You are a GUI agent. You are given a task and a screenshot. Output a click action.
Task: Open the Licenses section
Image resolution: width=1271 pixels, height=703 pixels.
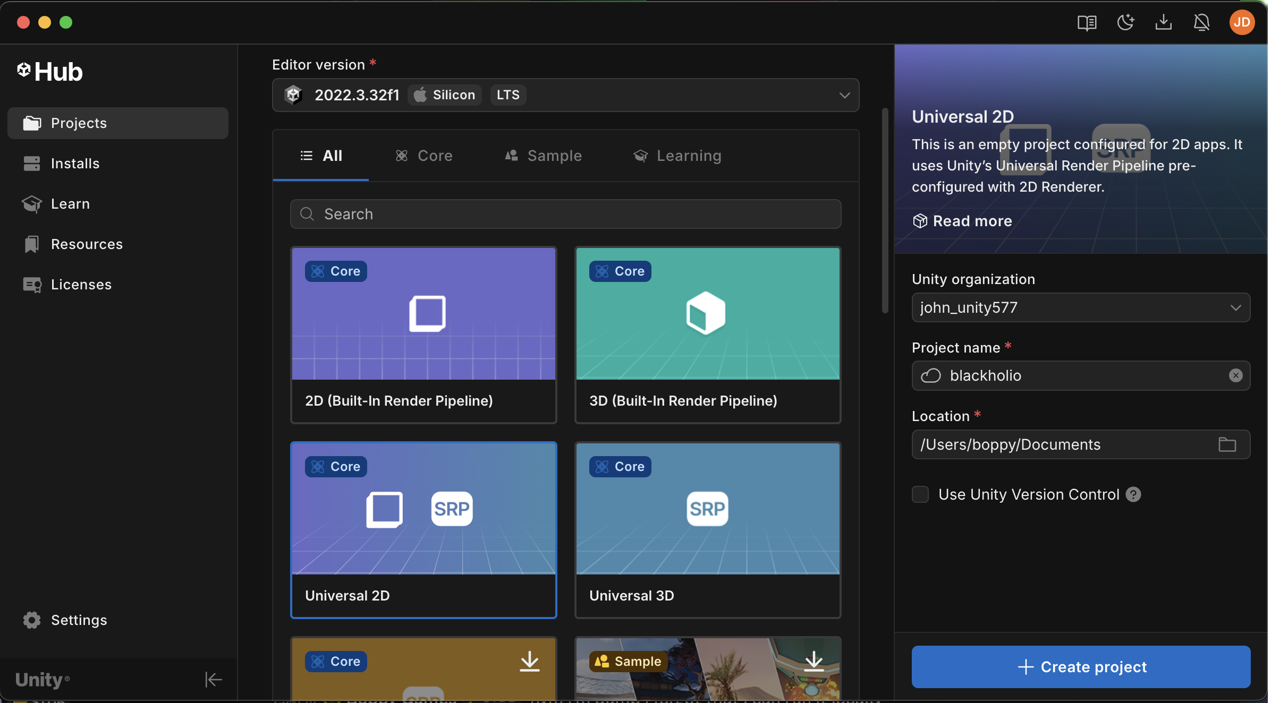point(81,285)
